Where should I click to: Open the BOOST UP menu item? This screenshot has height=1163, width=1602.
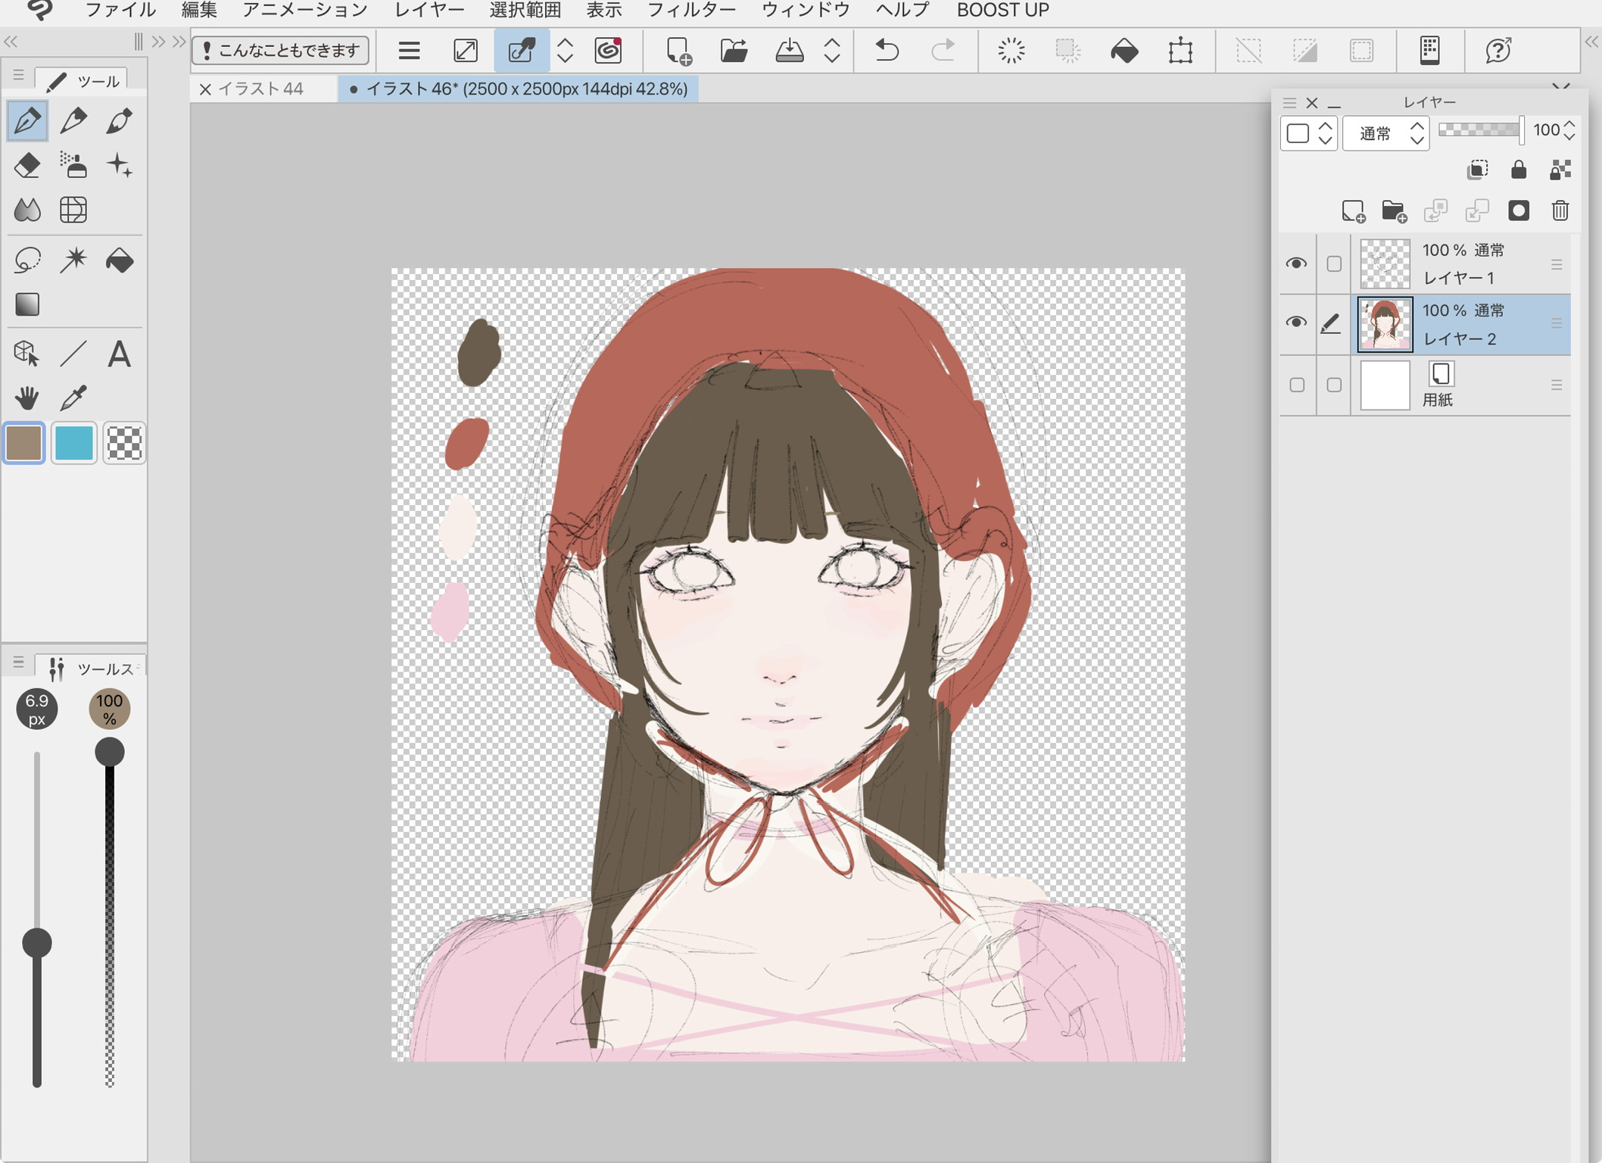pyautogui.click(x=1002, y=11)
